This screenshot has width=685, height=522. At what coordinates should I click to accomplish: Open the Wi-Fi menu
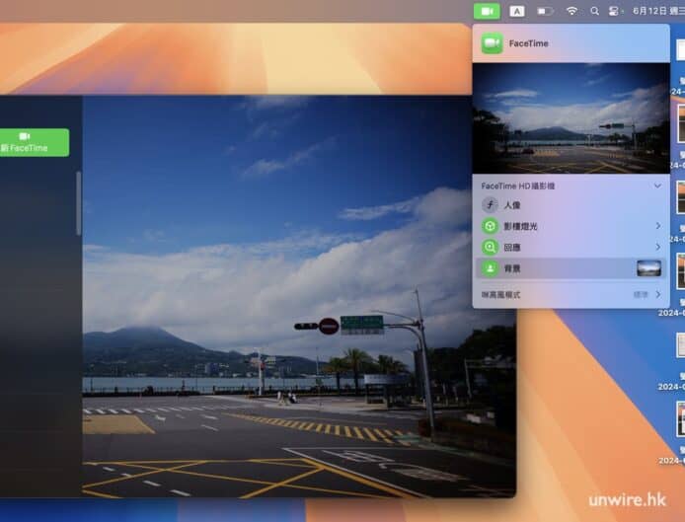[571, 11]
